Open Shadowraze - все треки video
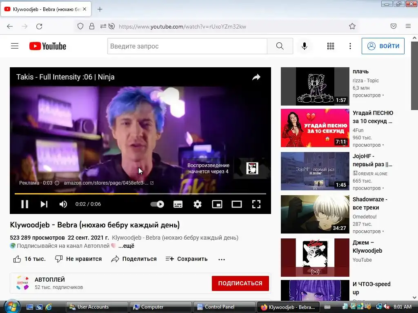The width and height of the screenshot is (418, 313). [x=315, y=214]
